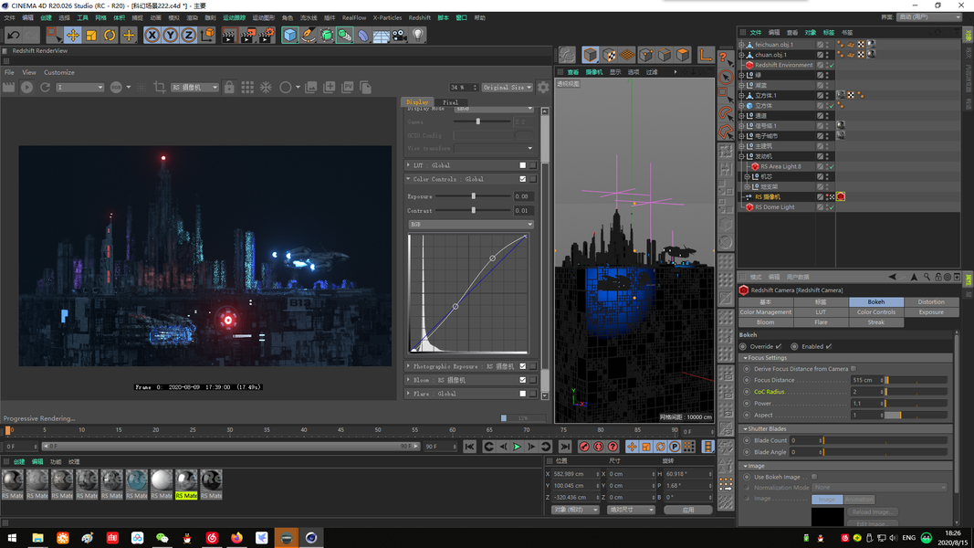Click the Reload Image button
Image resolution: width=974 pixels, height=548 pixels.
click(871, 512)
